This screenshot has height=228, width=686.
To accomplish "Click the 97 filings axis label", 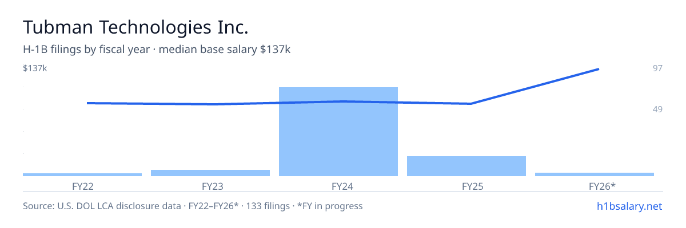I will click(657, 68).
